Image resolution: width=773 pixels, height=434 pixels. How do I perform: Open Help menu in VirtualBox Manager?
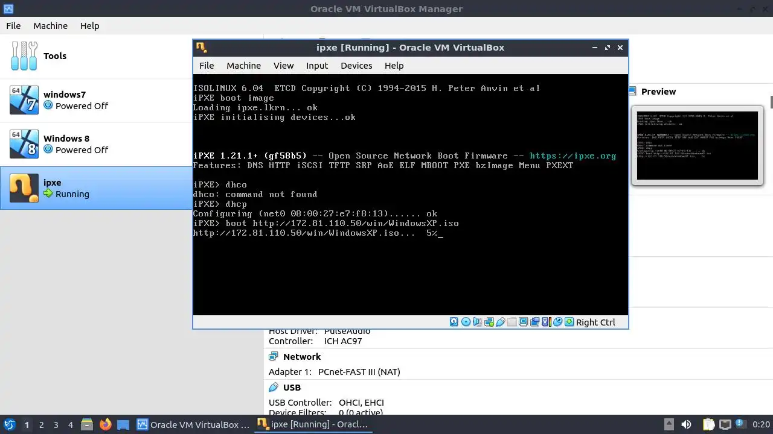tap(89, 25)
